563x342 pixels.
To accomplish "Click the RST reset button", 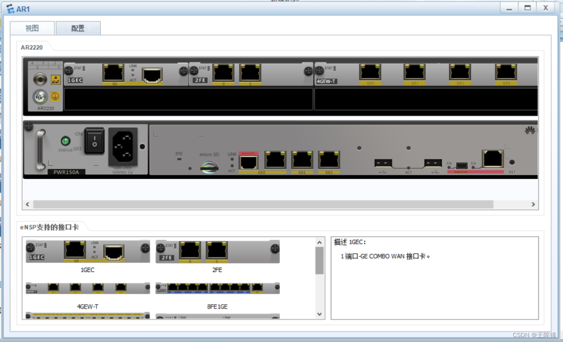I will coord(512,163).
